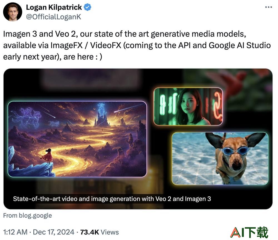Click the Dec 17, 2024 date

tap(54, 232)
